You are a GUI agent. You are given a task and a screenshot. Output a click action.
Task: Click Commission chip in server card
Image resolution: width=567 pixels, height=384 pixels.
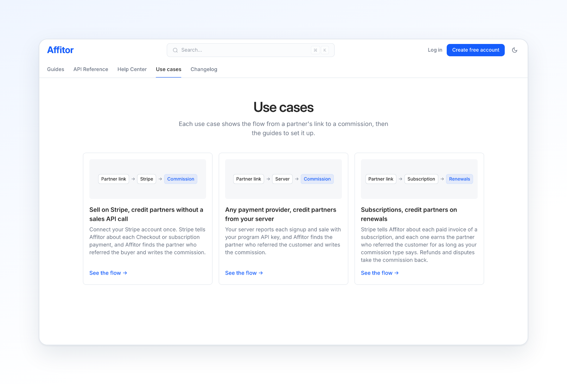pos(317,179)
